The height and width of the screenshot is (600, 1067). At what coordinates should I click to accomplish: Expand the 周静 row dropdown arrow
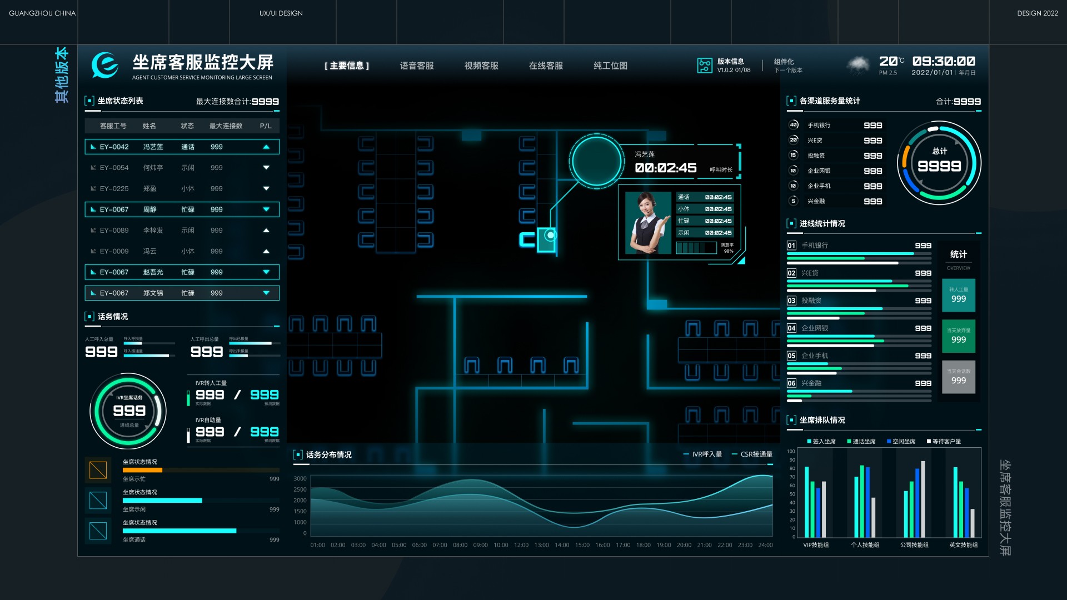266,209
